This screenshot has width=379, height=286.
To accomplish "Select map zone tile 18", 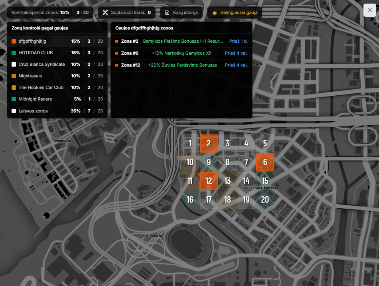I will 227,200.
